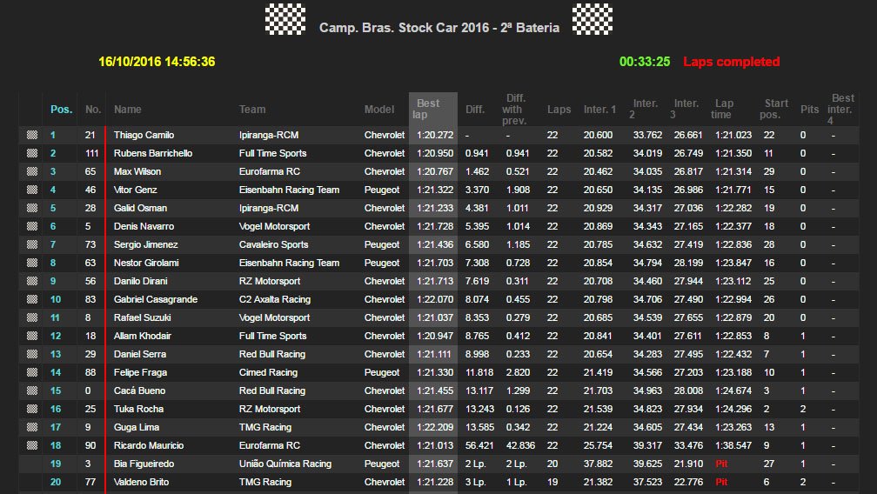Click Tuka Rocha's lap time 1:24.296
The height and width of the screenshot is (494, 877).
tap(733, 409)
